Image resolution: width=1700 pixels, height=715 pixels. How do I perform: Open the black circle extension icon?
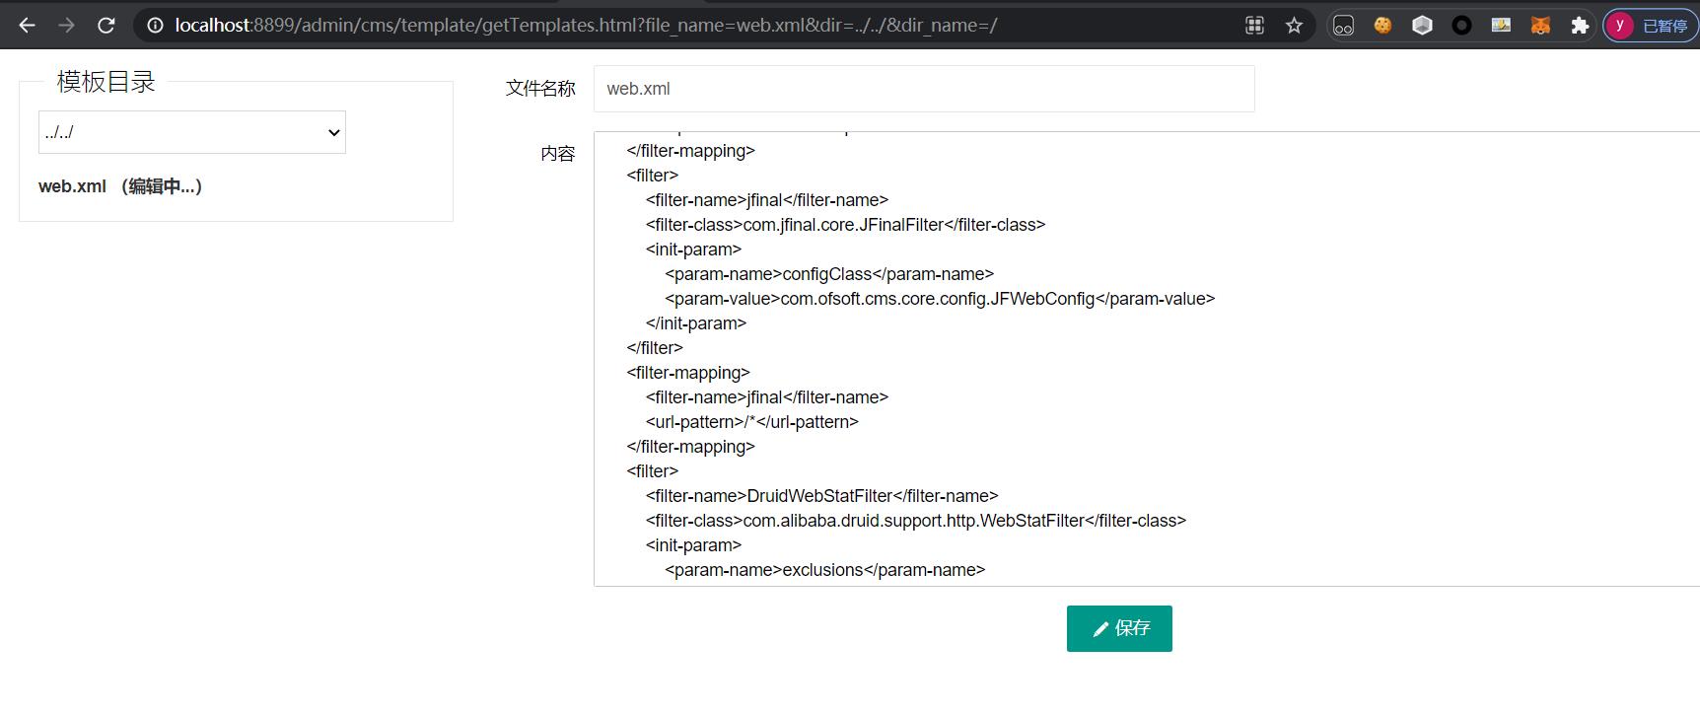pos(1461,26)
